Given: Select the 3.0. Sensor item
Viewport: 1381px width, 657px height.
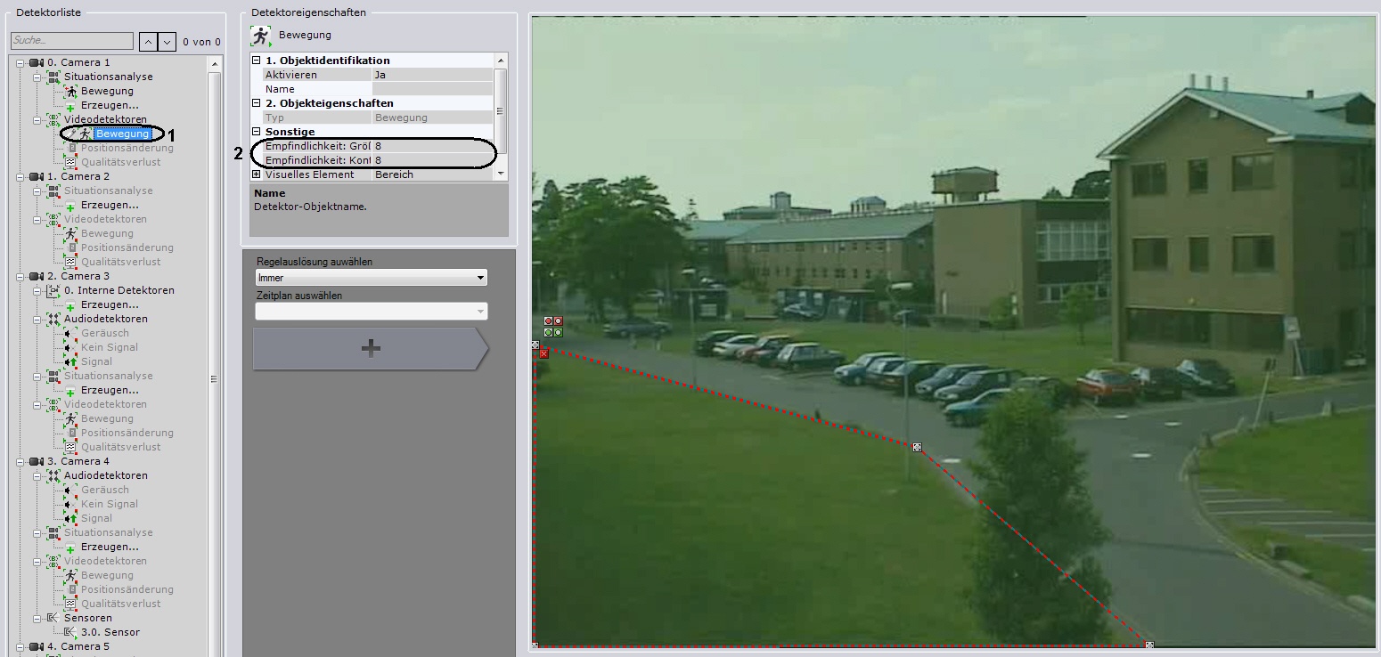Looking at the screenshot, I should click(x=110, y=632).
